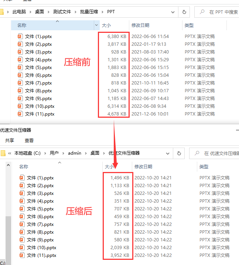Go to 用户 folder in address bar
The height and width of the screenshot is (265, 239).
coord(54,153)
